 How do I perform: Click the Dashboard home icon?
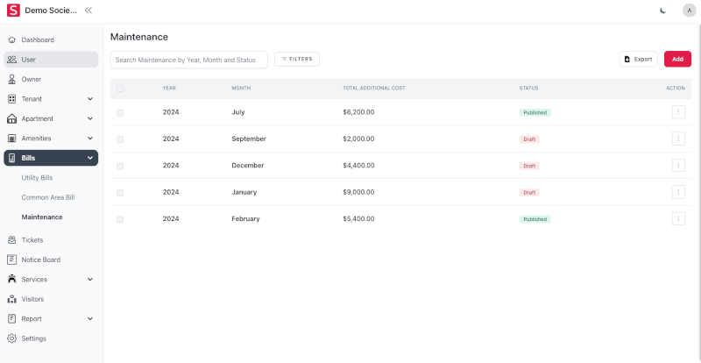tap(12, 39)
